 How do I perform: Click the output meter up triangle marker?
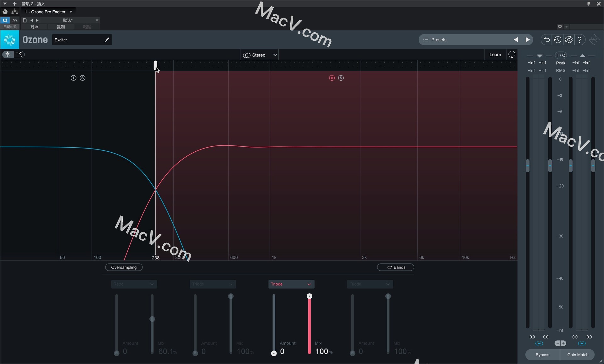point(583,56)
